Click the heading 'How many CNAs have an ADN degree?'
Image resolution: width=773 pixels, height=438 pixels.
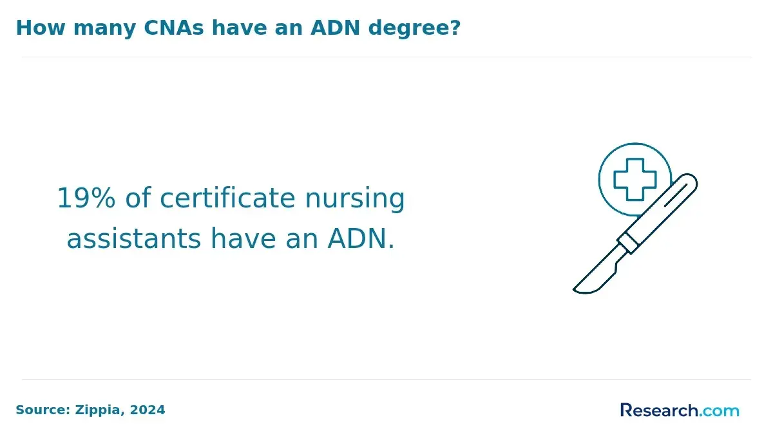pos(238,28)
